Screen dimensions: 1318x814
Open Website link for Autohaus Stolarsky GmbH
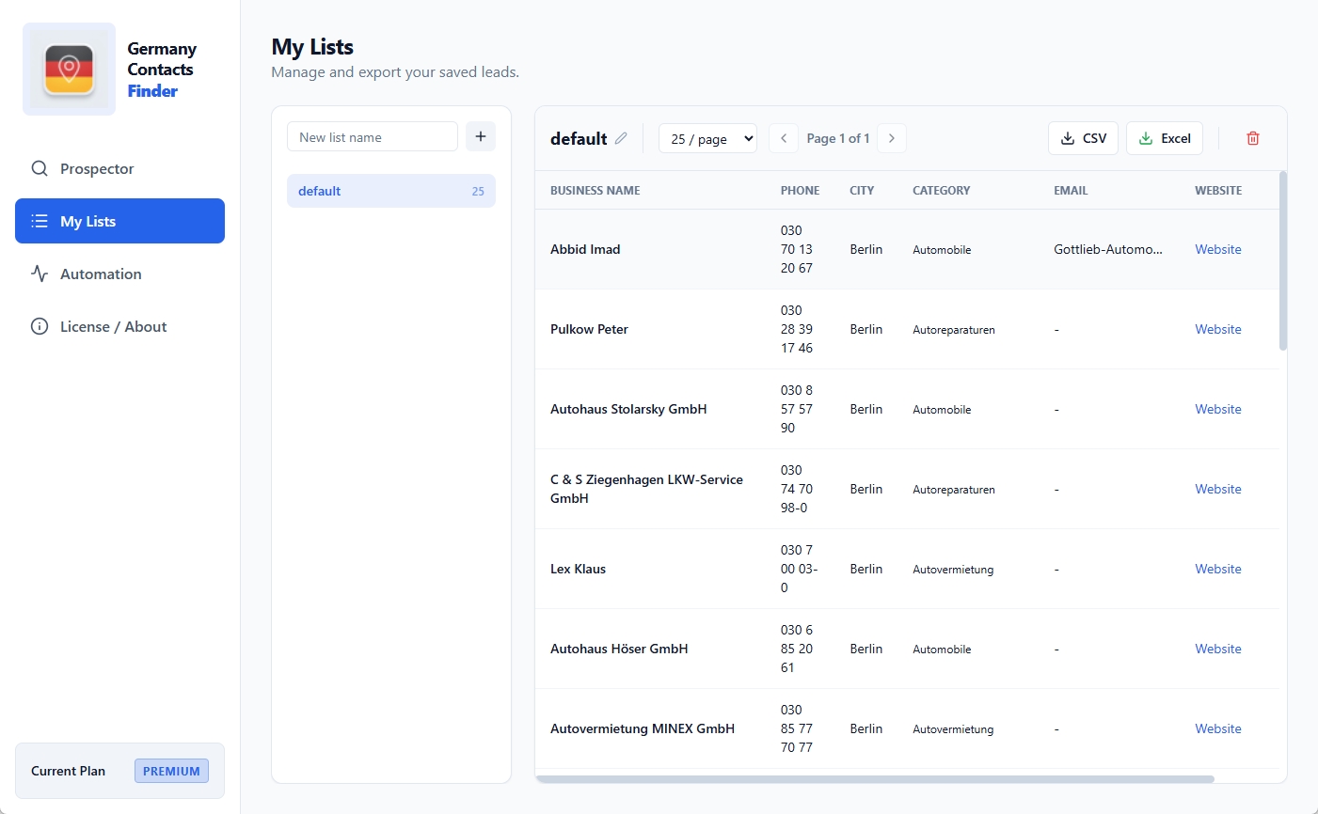click(1217, 409)
